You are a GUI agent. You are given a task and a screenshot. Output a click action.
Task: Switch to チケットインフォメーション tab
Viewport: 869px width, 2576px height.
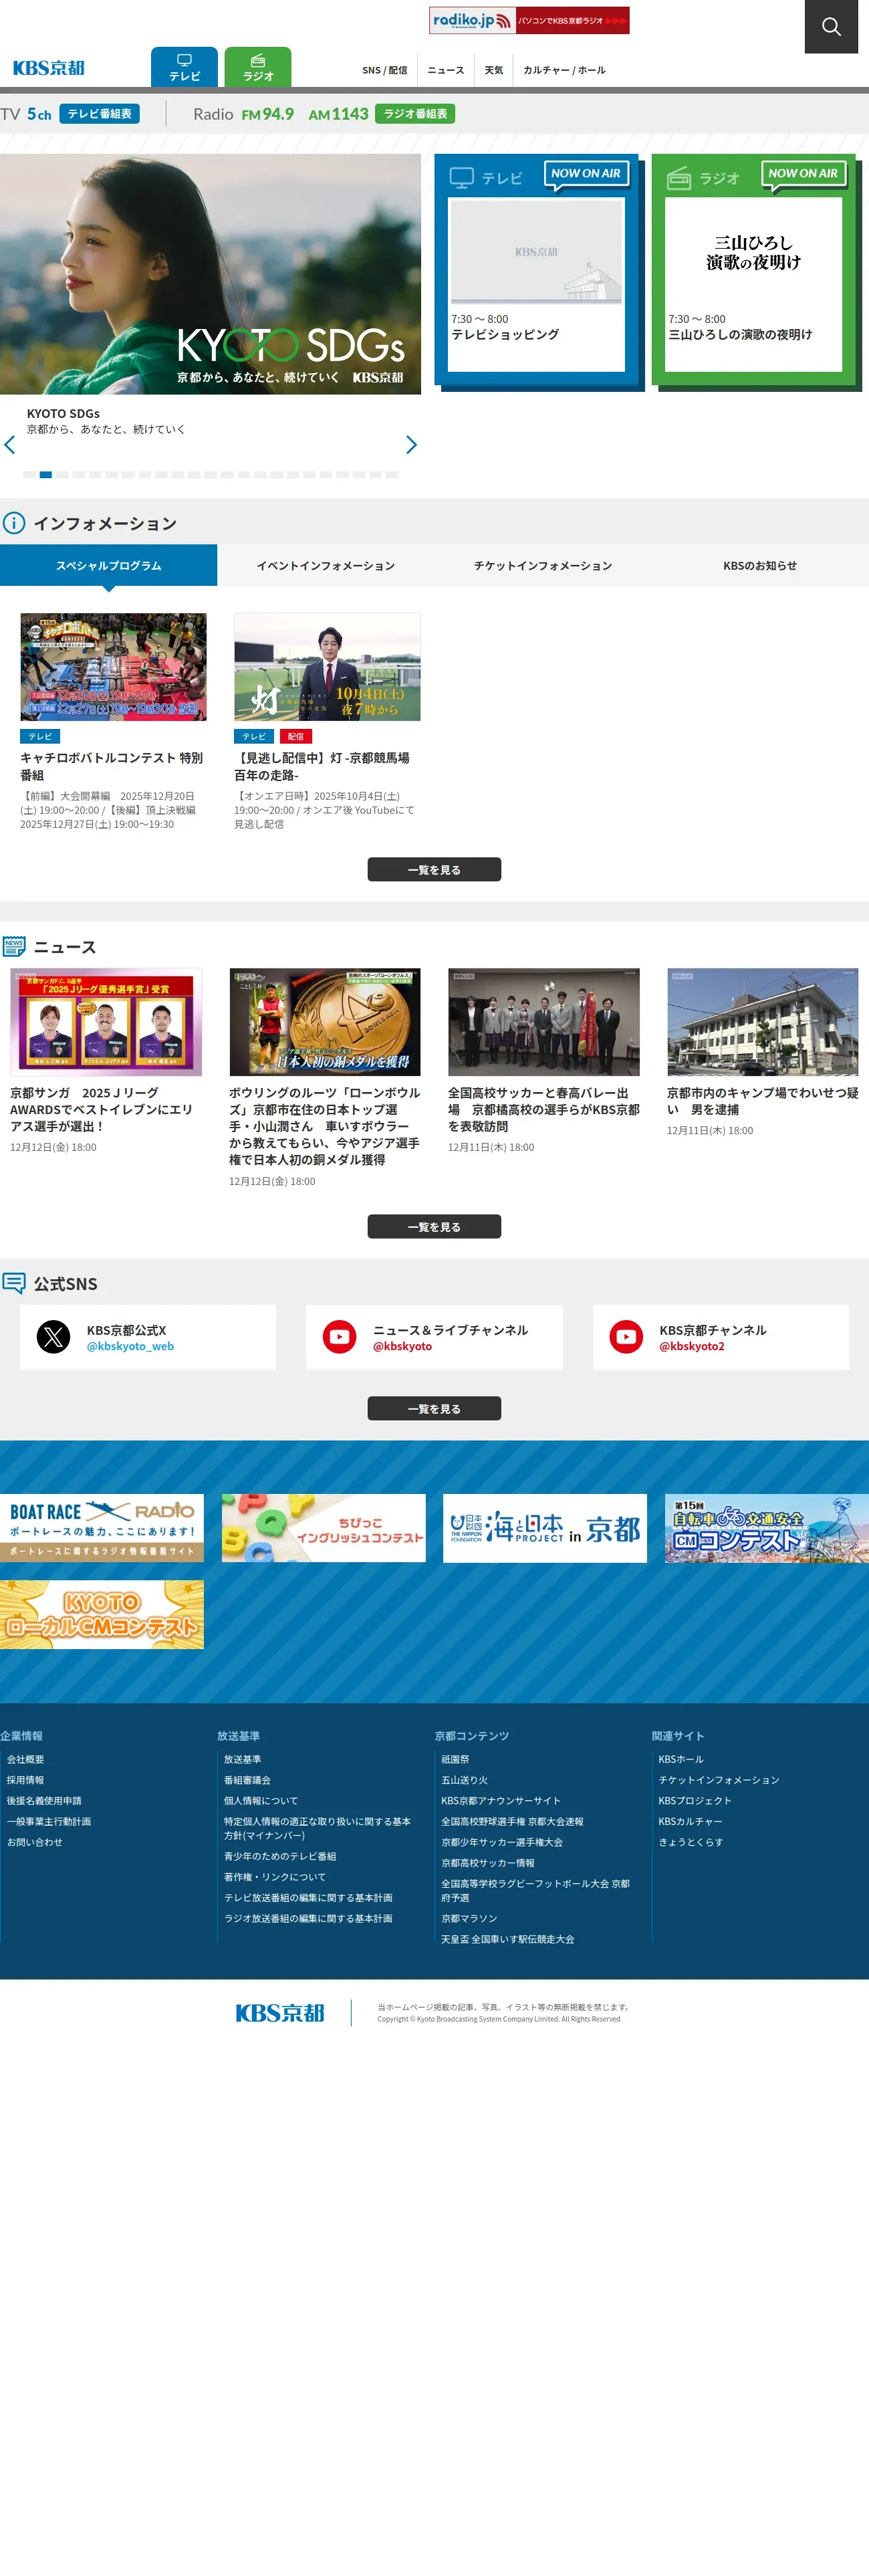tap(543, 565)
